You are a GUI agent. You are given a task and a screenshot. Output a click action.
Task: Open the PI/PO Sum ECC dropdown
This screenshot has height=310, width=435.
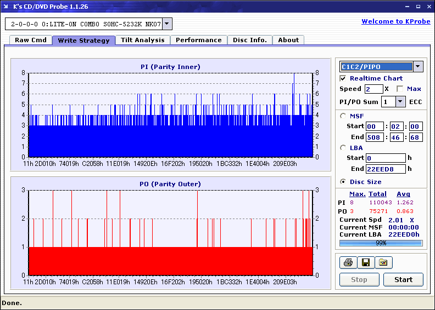(x=400, y=101)
